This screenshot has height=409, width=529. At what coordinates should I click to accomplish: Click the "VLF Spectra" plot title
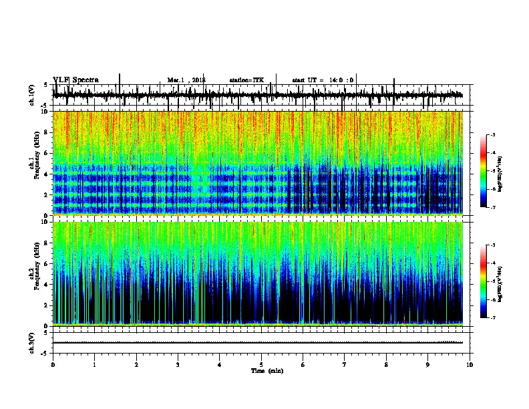[x=76, y=80]
